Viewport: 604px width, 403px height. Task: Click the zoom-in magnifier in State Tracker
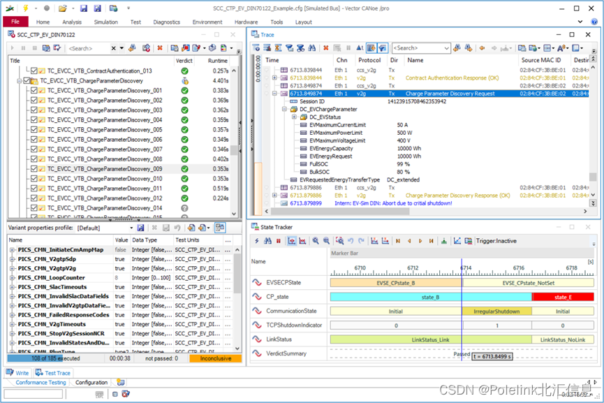coord(316,241)
